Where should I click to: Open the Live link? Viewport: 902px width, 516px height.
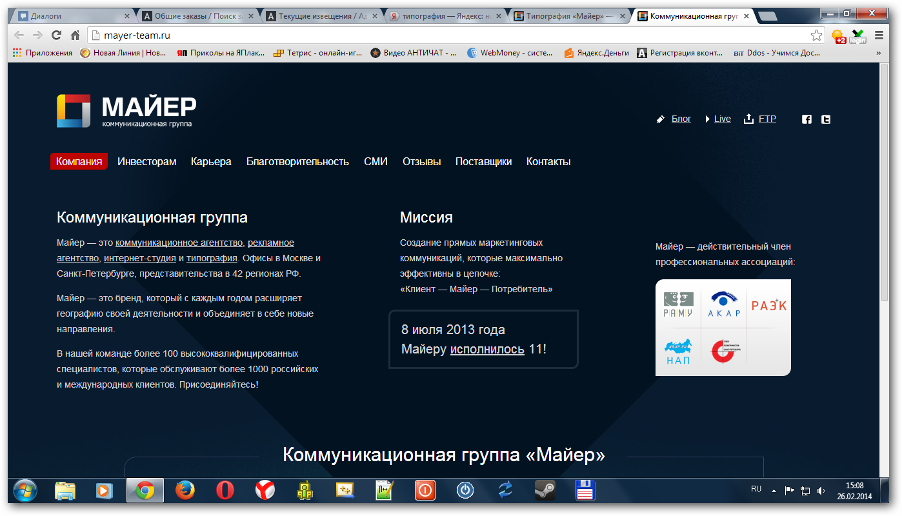pos(723,119)
